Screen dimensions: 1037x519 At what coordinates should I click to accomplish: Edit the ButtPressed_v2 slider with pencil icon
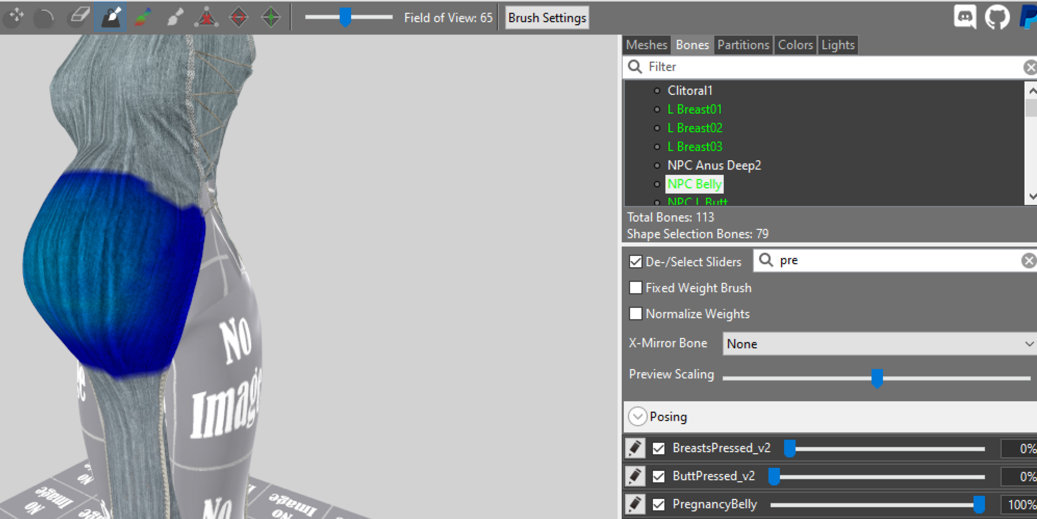click(635, 476)
